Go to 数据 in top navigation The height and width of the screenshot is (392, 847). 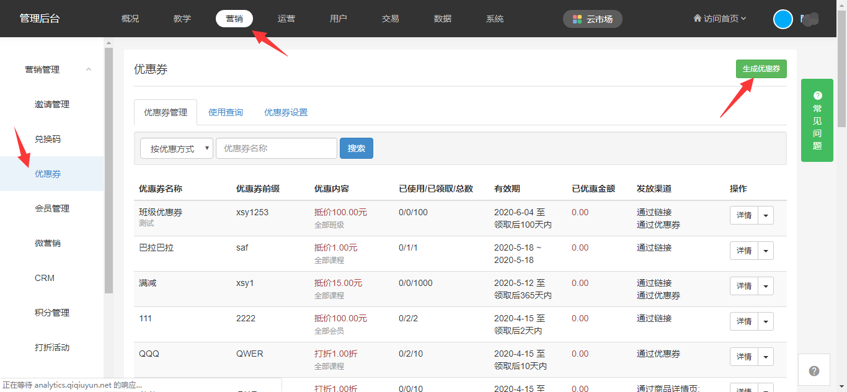click(443, 19)
